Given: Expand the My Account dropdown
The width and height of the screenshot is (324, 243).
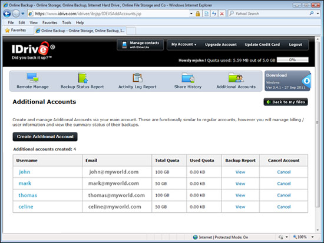Looking at the screenshot, I should pos(184,44).
